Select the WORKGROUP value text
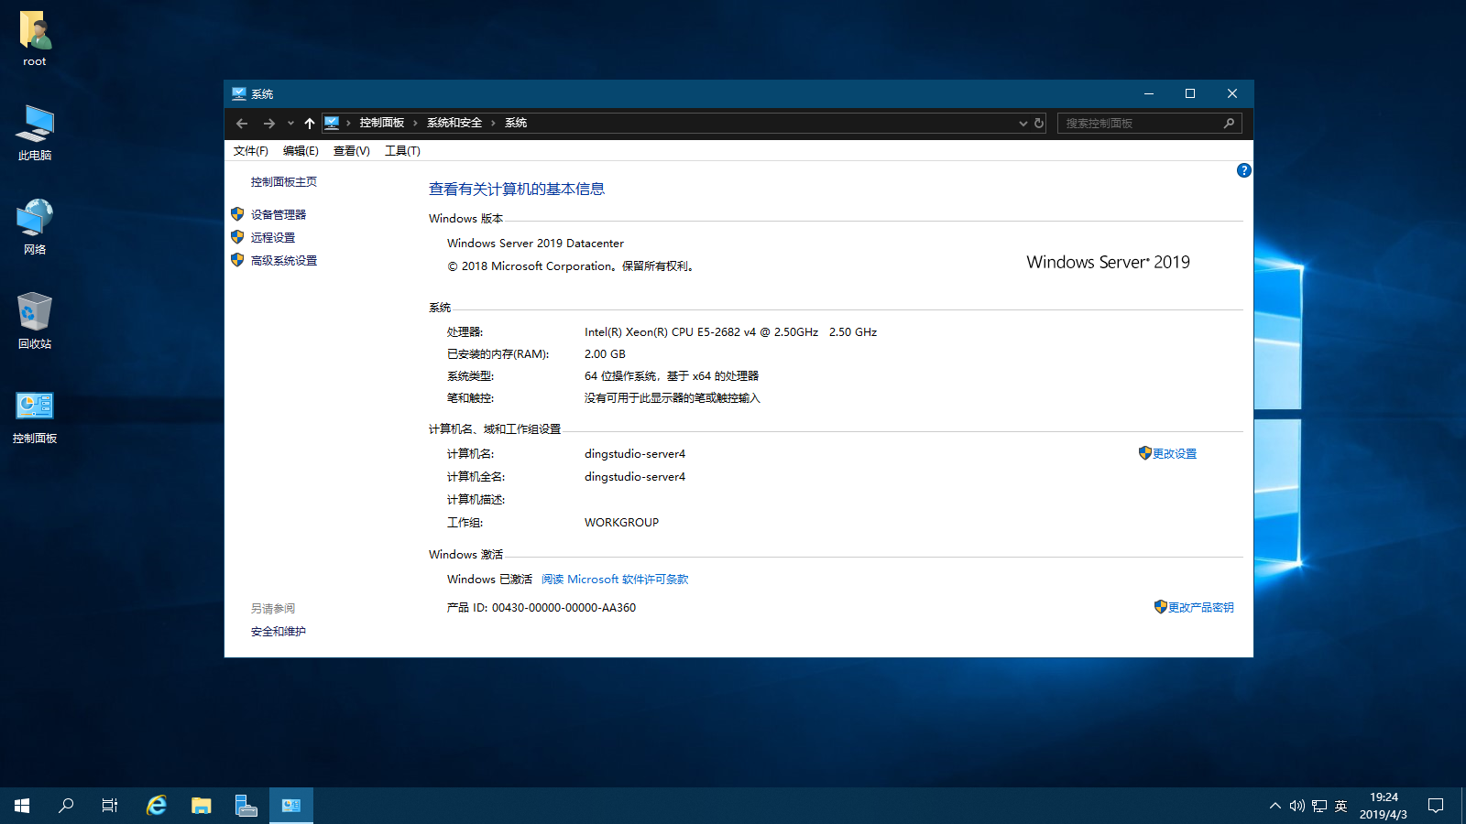This screenshot has width=1466, height=824. [x=621, y=523]
